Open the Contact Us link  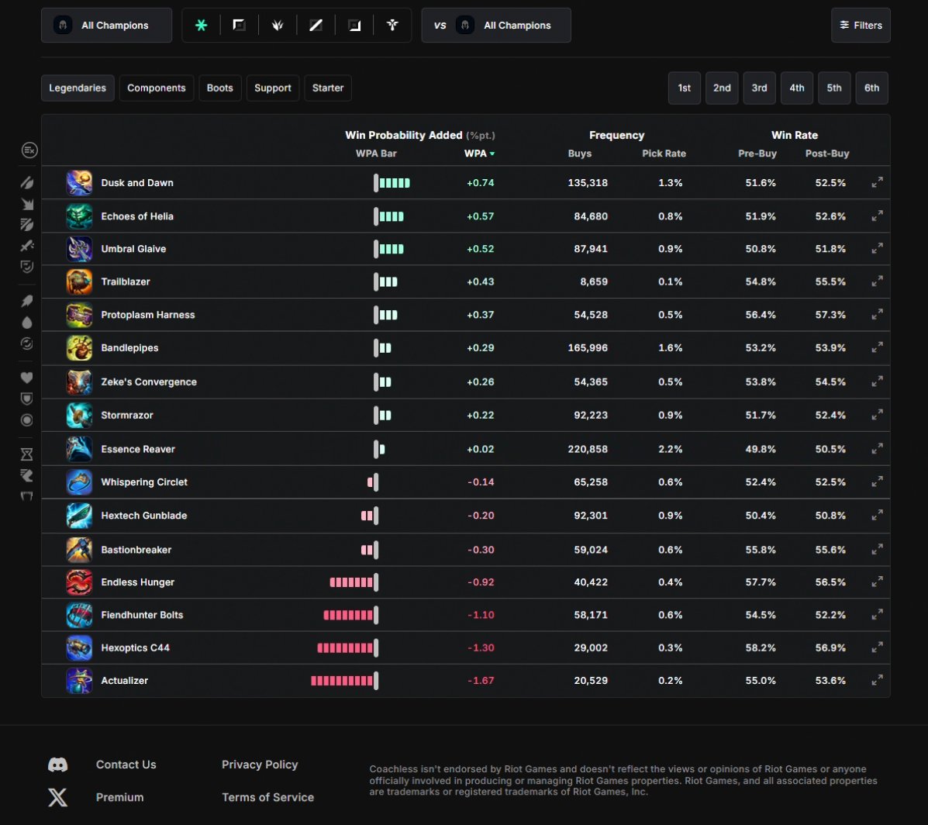point(126,765)
